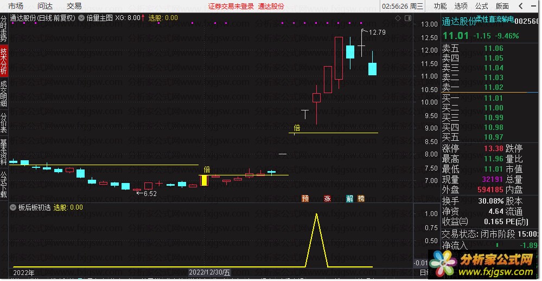Click the -0.01 value on the sub-chart axis
Screen dimensions: 542x281
click(x=421, y=263)
